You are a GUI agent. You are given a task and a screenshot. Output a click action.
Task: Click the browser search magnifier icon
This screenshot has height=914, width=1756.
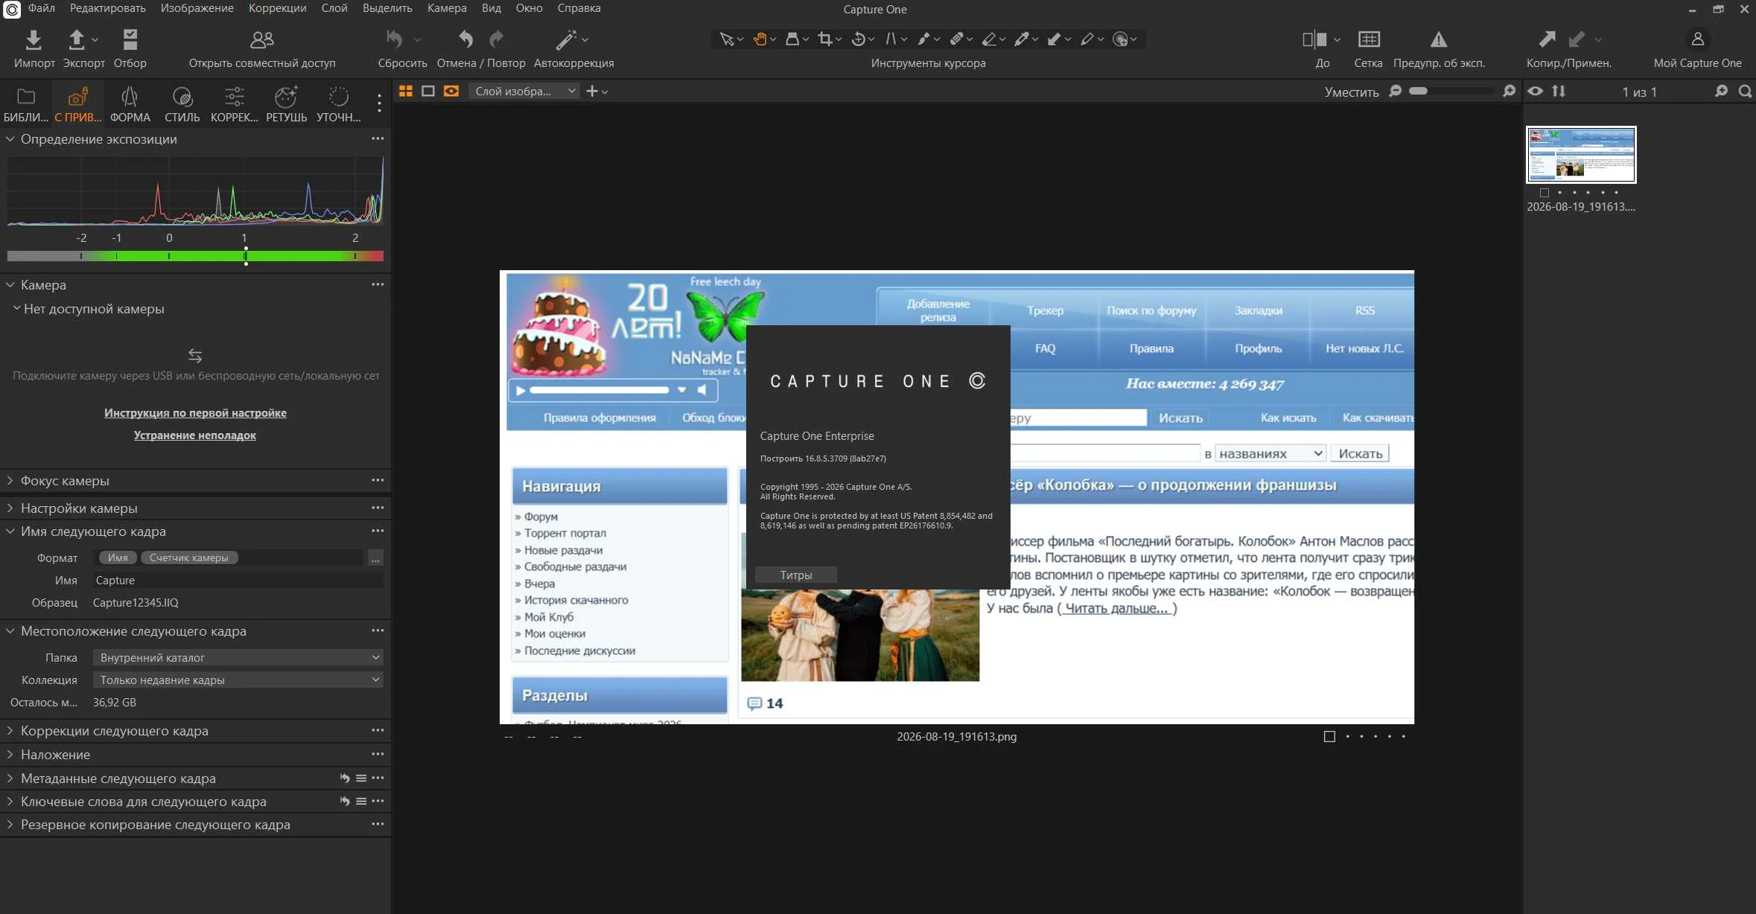click(1745, 91)
